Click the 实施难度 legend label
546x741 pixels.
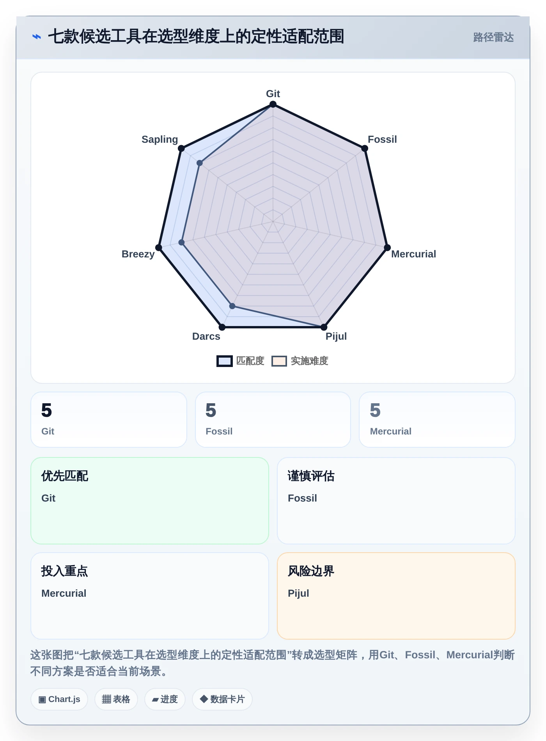tap(310, 361)
